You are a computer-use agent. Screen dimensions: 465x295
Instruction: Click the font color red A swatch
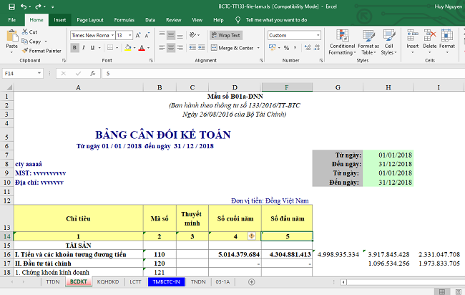point(142,48)
